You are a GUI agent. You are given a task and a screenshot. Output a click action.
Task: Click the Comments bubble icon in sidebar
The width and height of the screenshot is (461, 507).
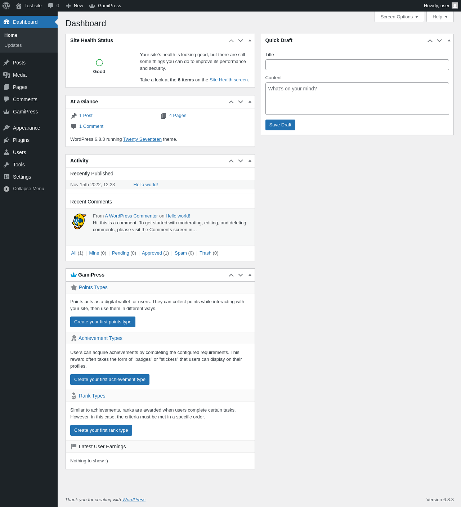[x=6, y=99]
